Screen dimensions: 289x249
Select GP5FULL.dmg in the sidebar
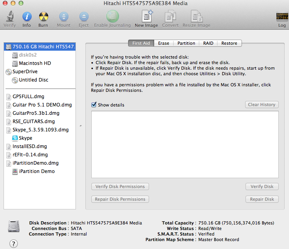tap(40, 96)
